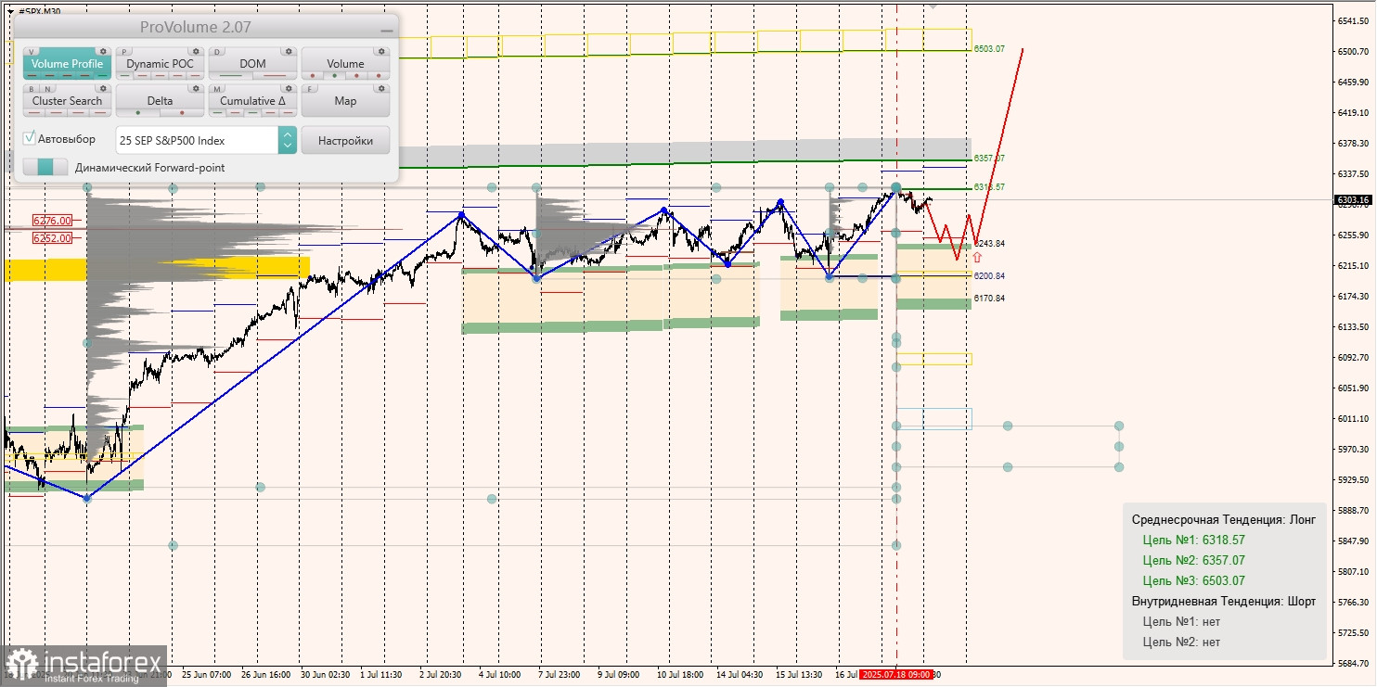Toggle the red dot under Delta button
Screen dimensions: 1377x687
(x=182, y=112)
